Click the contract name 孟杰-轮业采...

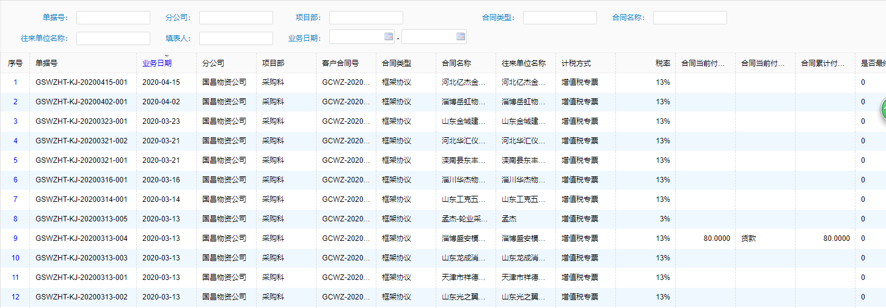(x=464, y=219)
